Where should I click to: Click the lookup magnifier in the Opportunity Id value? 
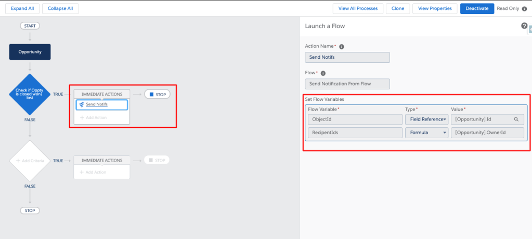516,119
